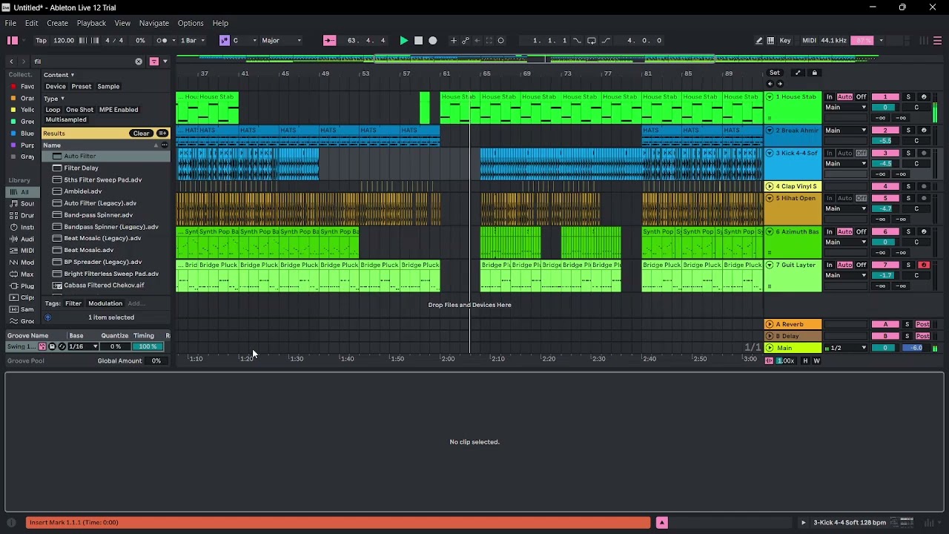The width and height of the screenshot is (949, 534).
Task: Toggle Automation Mode icon beside Set
Action: (798, 73)
